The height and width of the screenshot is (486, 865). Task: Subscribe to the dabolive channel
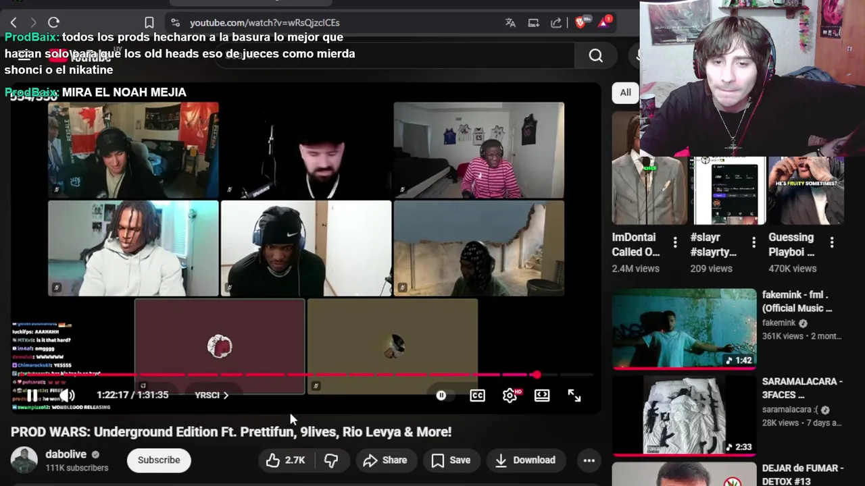tap(159, 460)
